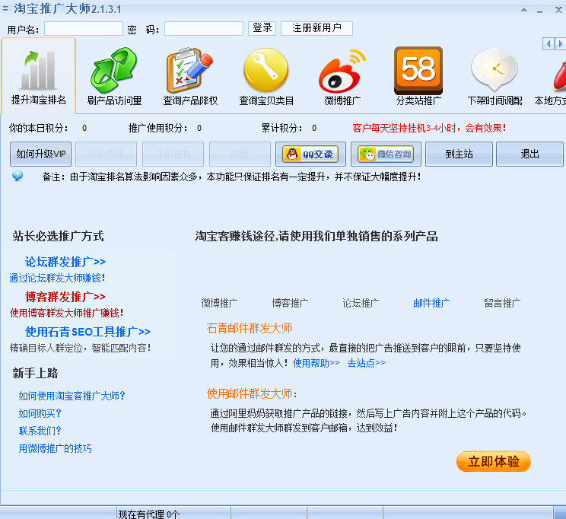Click the 你的本日积分 label
Viewport: 566px width, 519px height.
(x=38, y=128)
